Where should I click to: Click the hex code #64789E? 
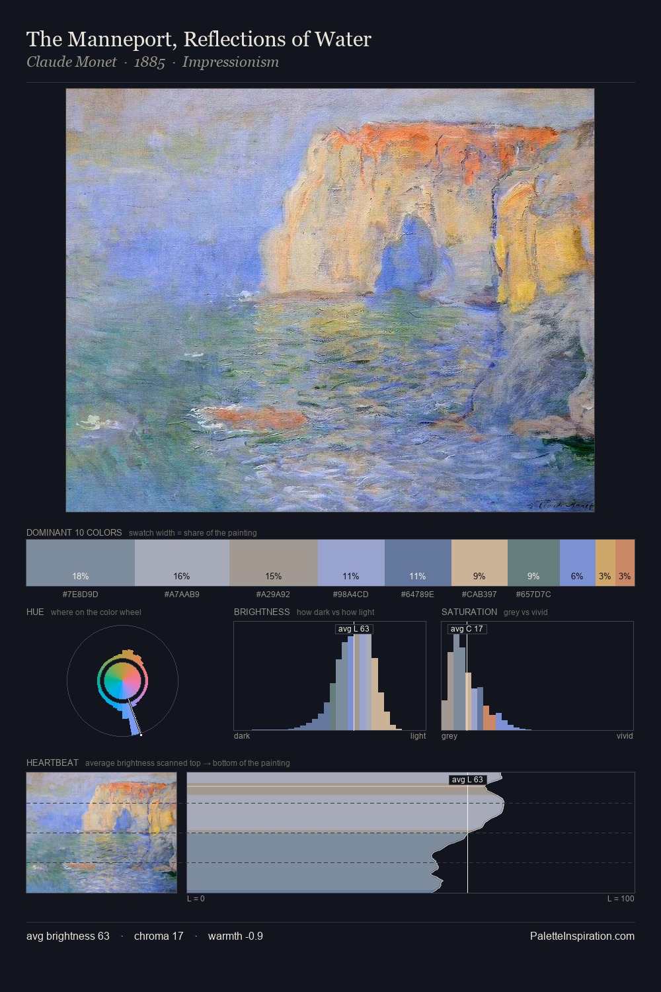pyautogui.click(x=418, y=595)
